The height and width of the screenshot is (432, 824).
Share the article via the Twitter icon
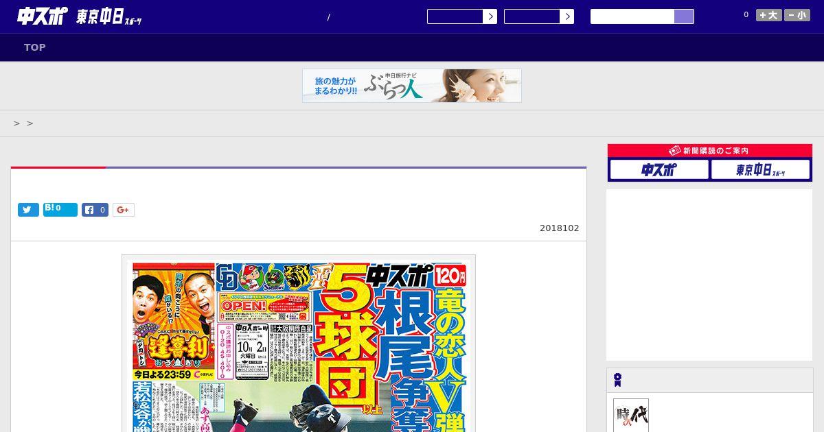coord(28,210)
